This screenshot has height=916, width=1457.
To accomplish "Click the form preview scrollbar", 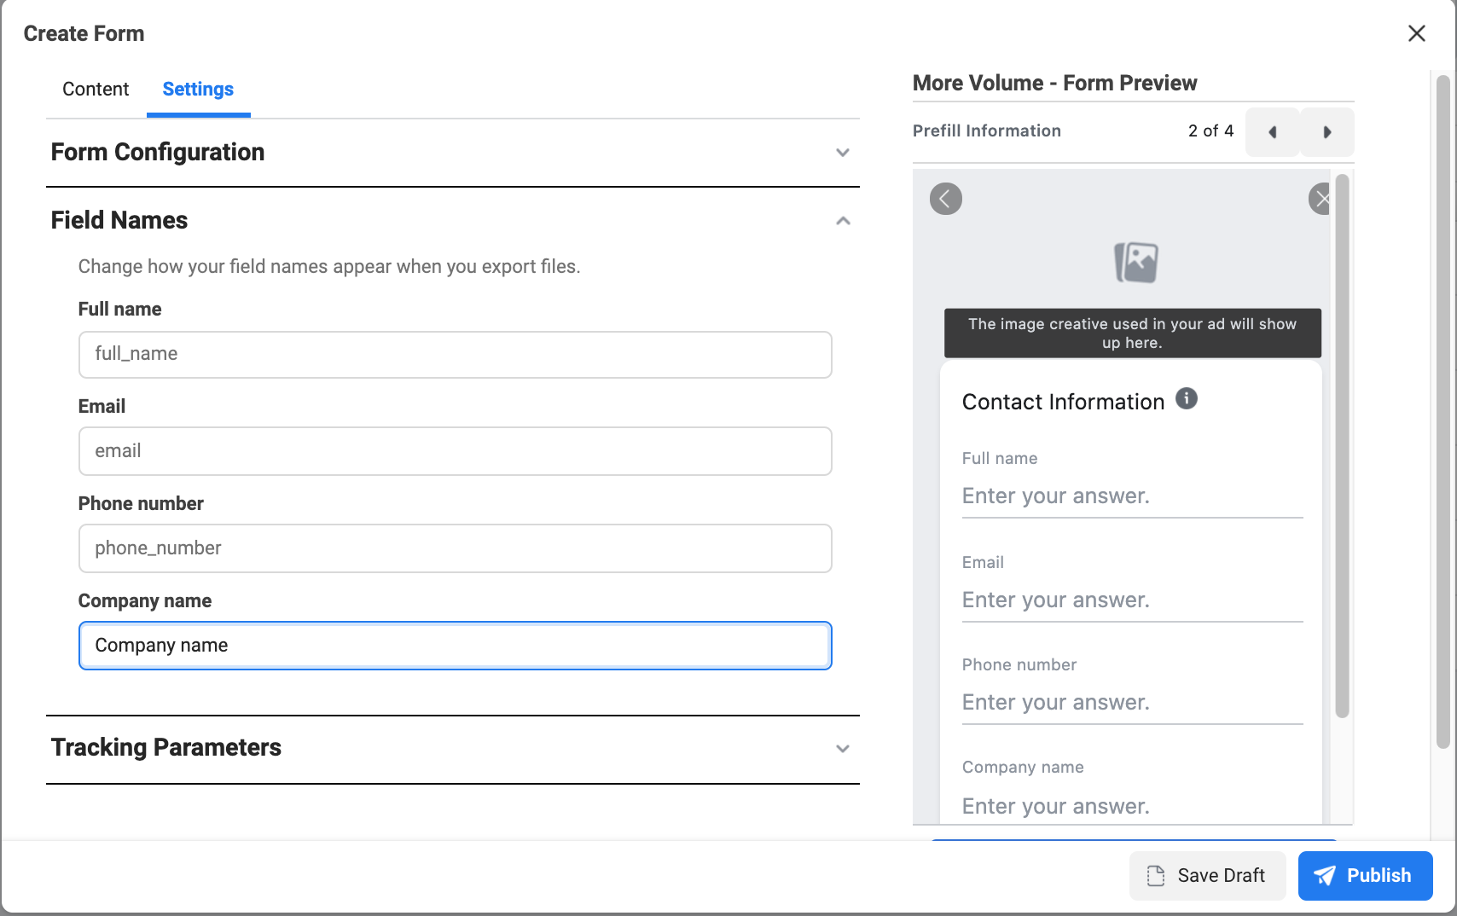I will point(1342,444).
